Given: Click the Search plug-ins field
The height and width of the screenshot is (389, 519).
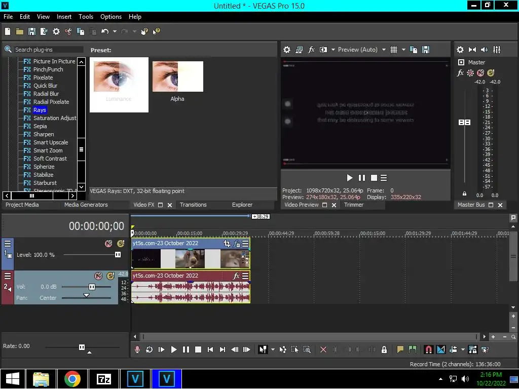Looking at the screenshot, I should [x=48, y=50].
